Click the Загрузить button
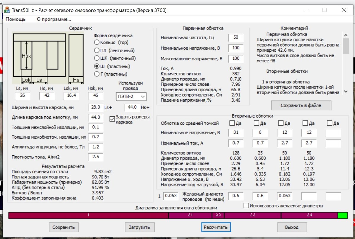 tap(139, 227)
